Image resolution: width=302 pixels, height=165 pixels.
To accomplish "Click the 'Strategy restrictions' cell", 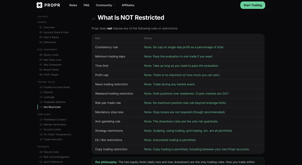I will (109, 131).
